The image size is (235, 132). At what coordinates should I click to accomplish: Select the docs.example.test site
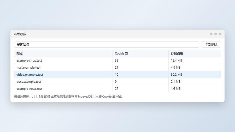pyautogui.click(x=29, y=82)
